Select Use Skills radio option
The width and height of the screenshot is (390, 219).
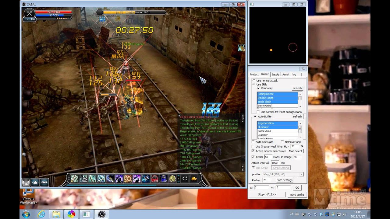(254, 84)
